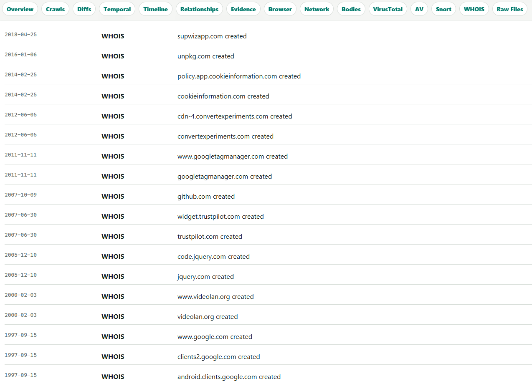This screenshot has height=384, width=532.
Task: Open the WHOIS tab
Action: pos(474,9)
